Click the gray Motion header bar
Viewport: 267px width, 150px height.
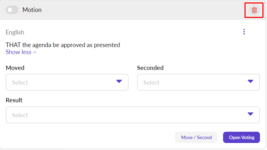coord(141,10)
